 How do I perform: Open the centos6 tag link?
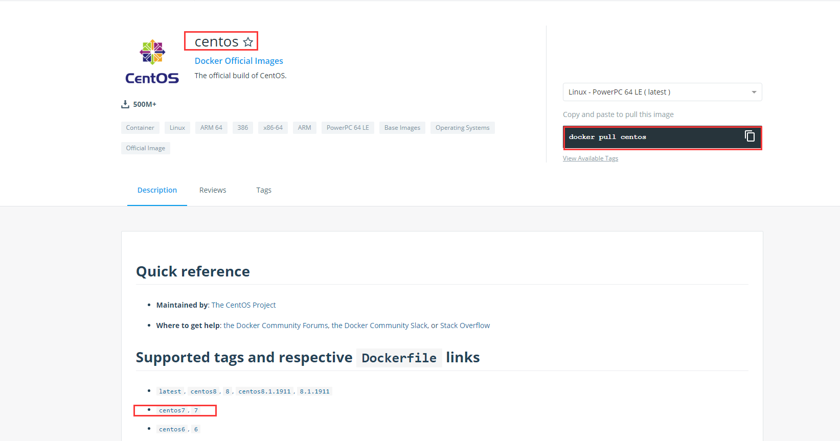tap(172, 429)
